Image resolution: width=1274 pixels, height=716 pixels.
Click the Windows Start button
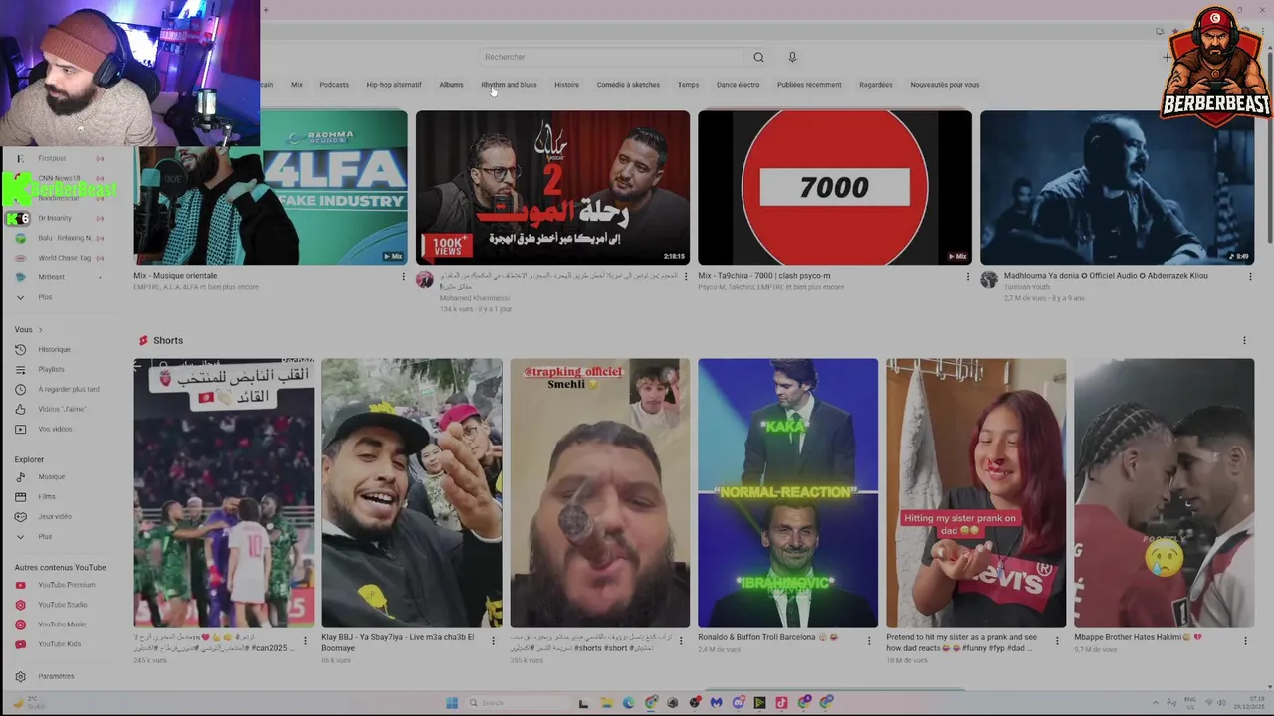tap(451, 703)
